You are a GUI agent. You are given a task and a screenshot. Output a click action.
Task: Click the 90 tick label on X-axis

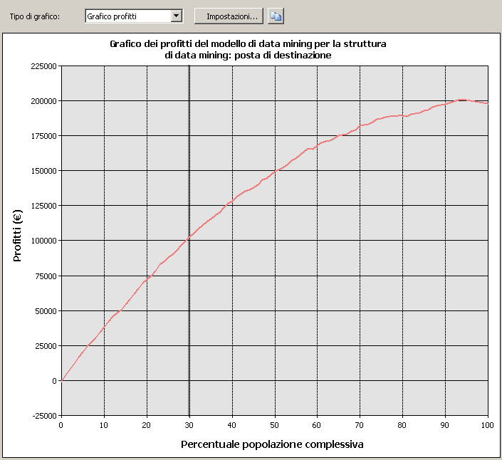tap(445, 425)
